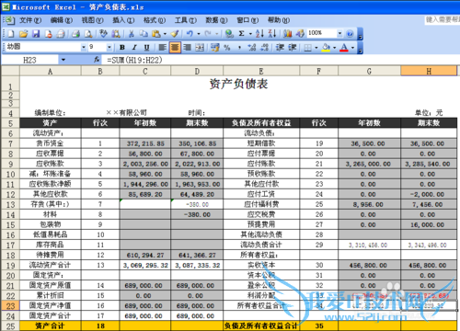Apply comma style formatting
This screenshot has height=331, width=460.
(x=239, y=47)
